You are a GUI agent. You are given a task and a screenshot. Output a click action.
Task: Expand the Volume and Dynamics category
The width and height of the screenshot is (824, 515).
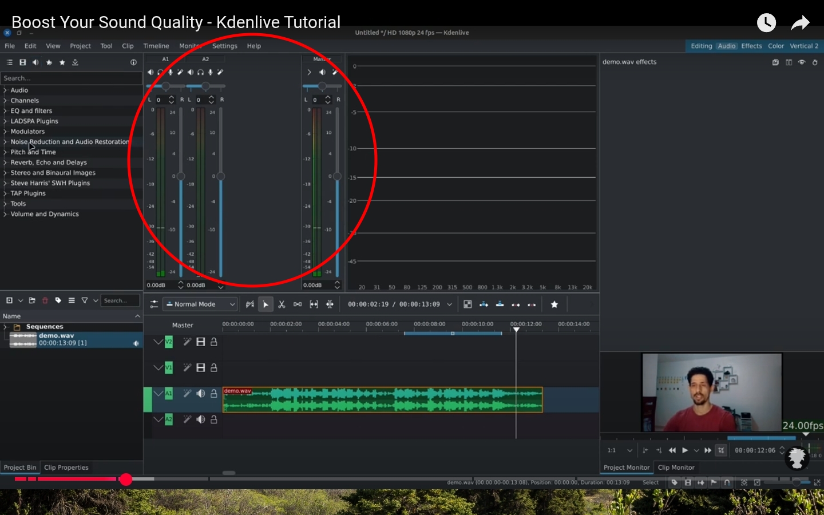pos(5,214)
